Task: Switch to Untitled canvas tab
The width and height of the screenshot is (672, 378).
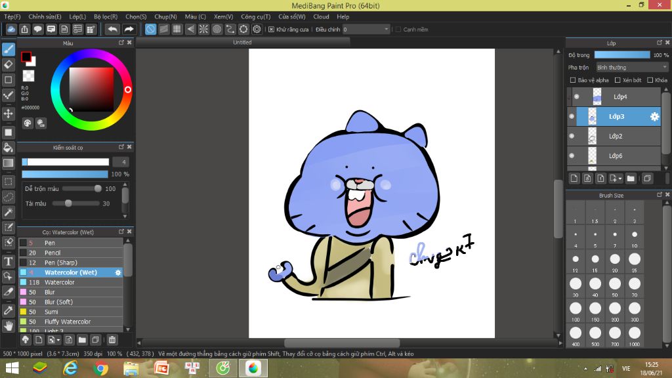Action: pyautogui.click(x=243, y=43)
